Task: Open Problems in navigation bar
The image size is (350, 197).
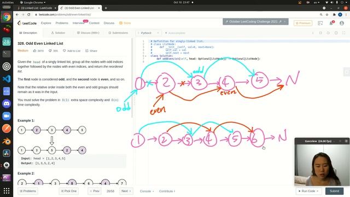Action: pyautogui.click(x=62, y=23)
